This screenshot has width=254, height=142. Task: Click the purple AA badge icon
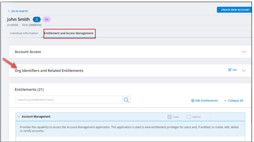[47, 20]
